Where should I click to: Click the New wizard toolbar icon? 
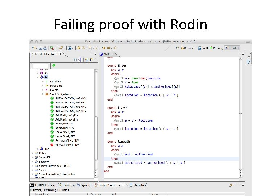click(x=34, y=48)
